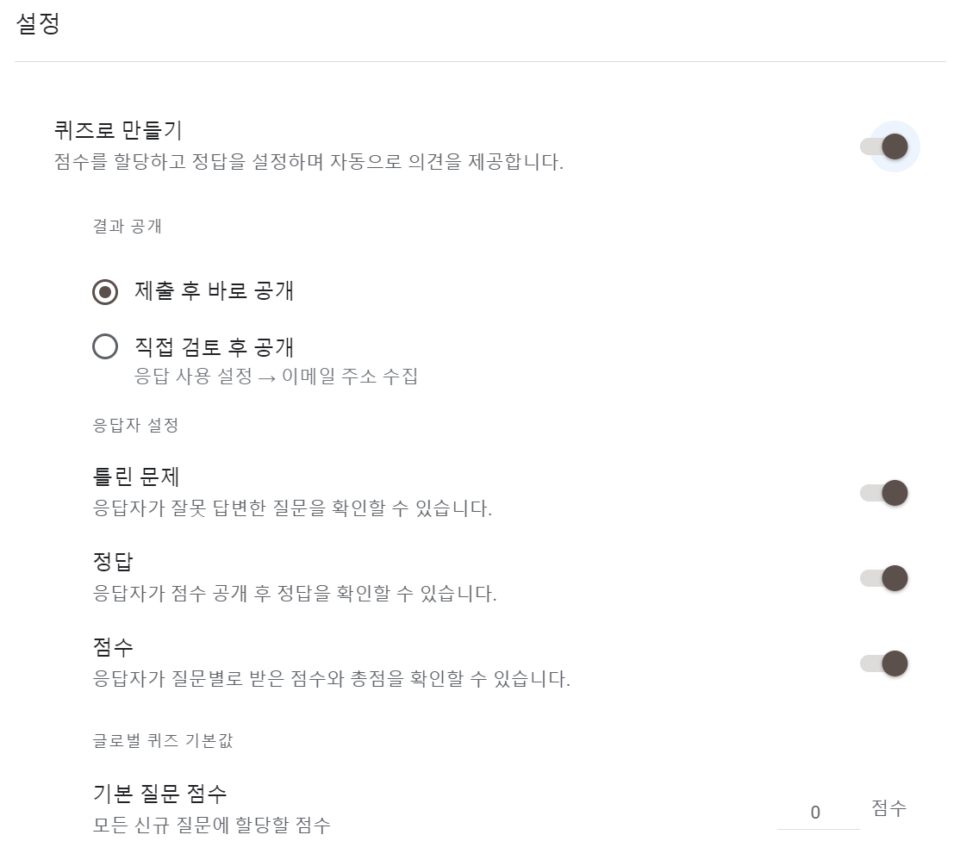Select the "제출 후 바로 공개" option
This screenshot has height=866, width=960.
pyautogui.click(x=105, y=292)
